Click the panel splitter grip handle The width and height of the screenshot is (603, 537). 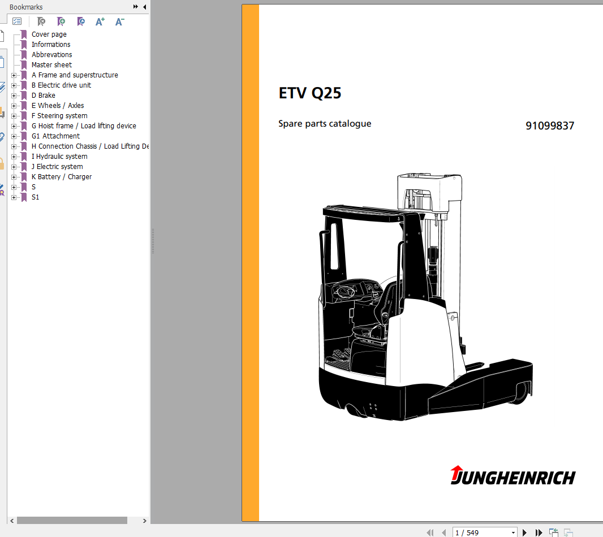pos(153,241)
